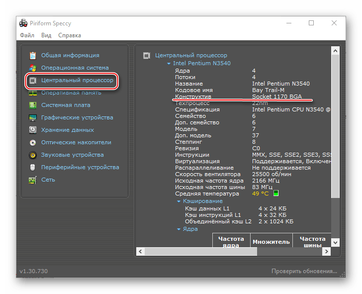Open the Звуковые устройства speaker icon

33,155
